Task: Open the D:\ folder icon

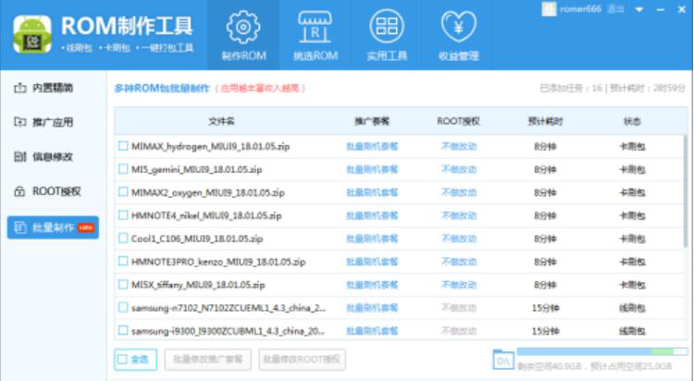Action: click(x=503, y=360)
